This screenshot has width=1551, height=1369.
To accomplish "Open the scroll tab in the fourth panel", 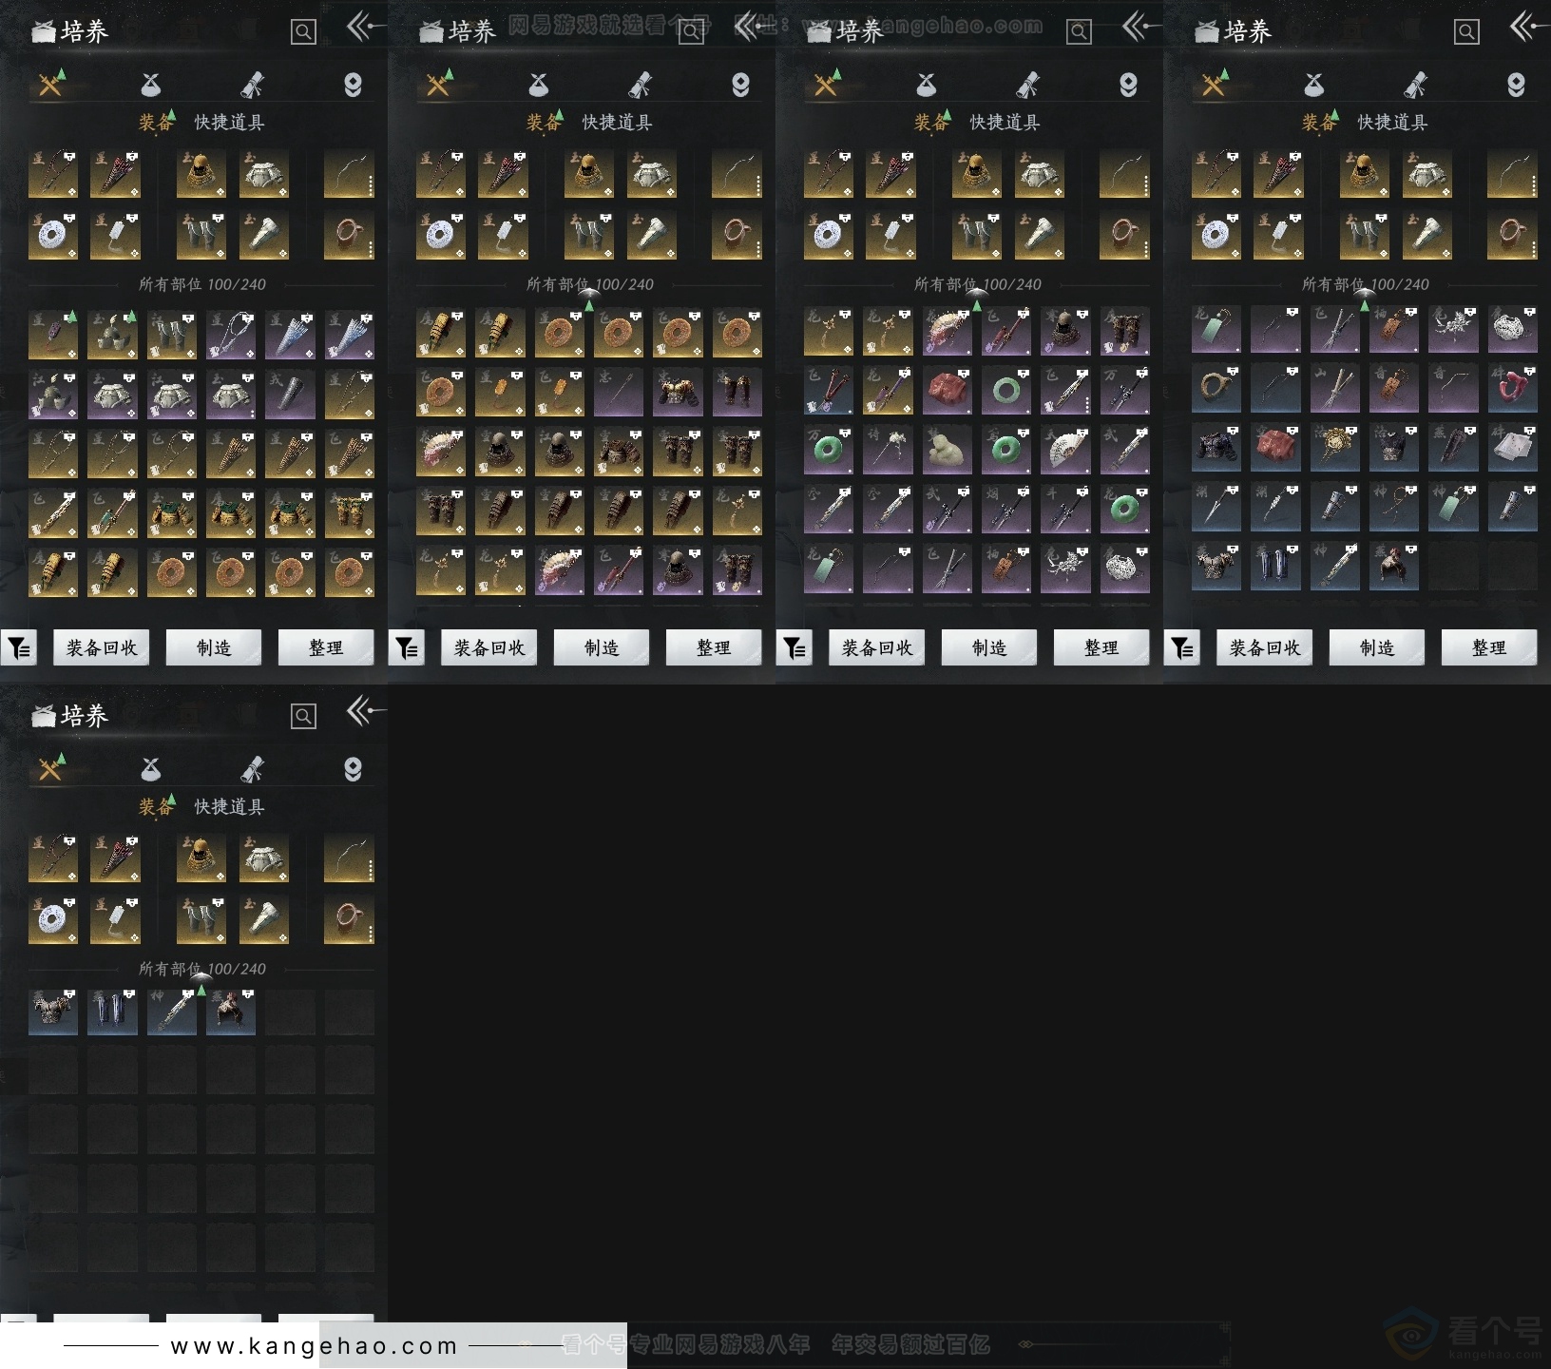I will click(x=1415, y=86).
